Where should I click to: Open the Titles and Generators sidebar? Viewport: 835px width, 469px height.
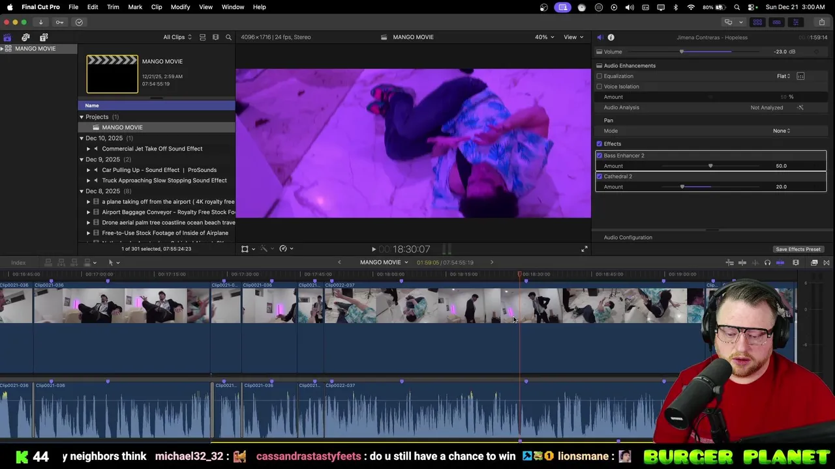[44, 37]
